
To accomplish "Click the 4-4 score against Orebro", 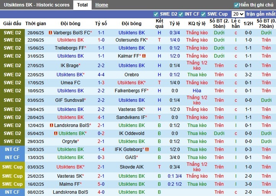I will click(101, 75).
